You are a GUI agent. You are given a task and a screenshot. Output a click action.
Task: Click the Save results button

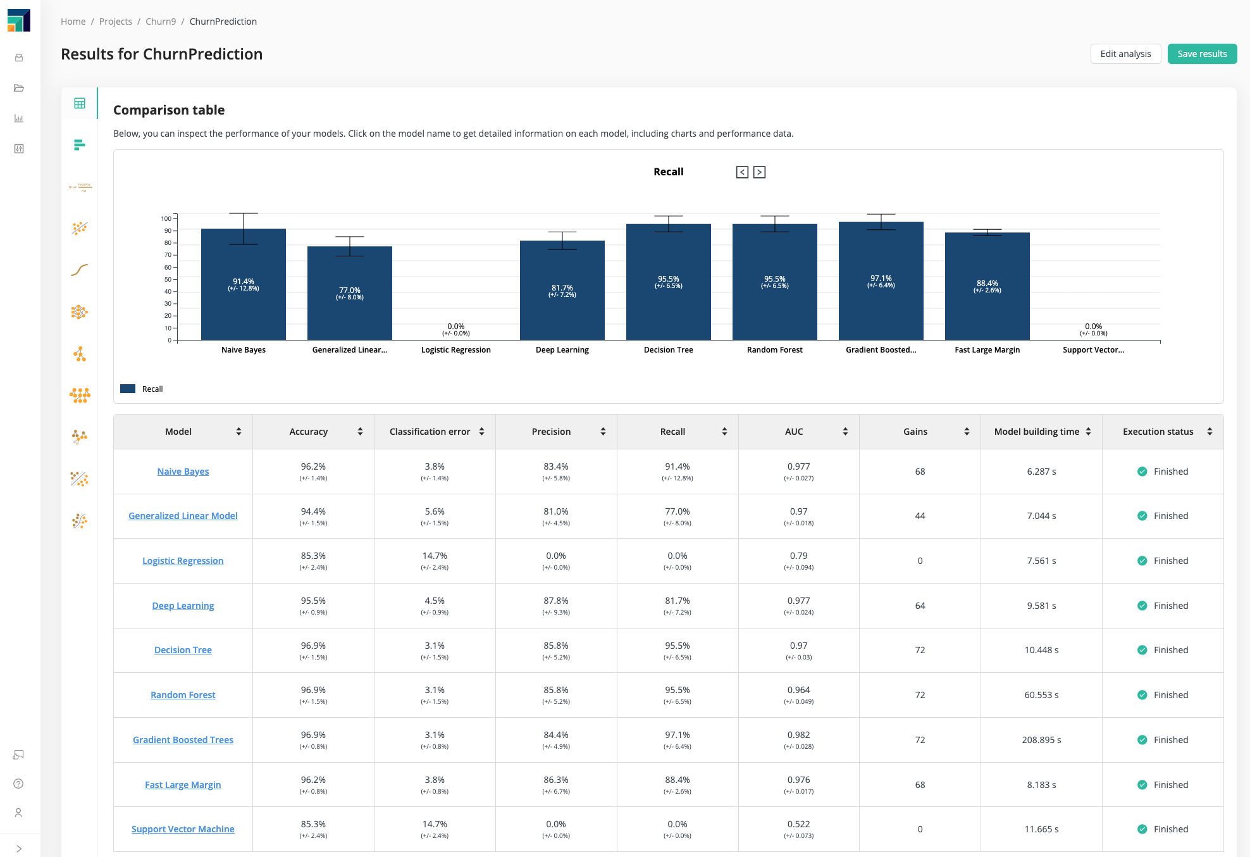1201,54
